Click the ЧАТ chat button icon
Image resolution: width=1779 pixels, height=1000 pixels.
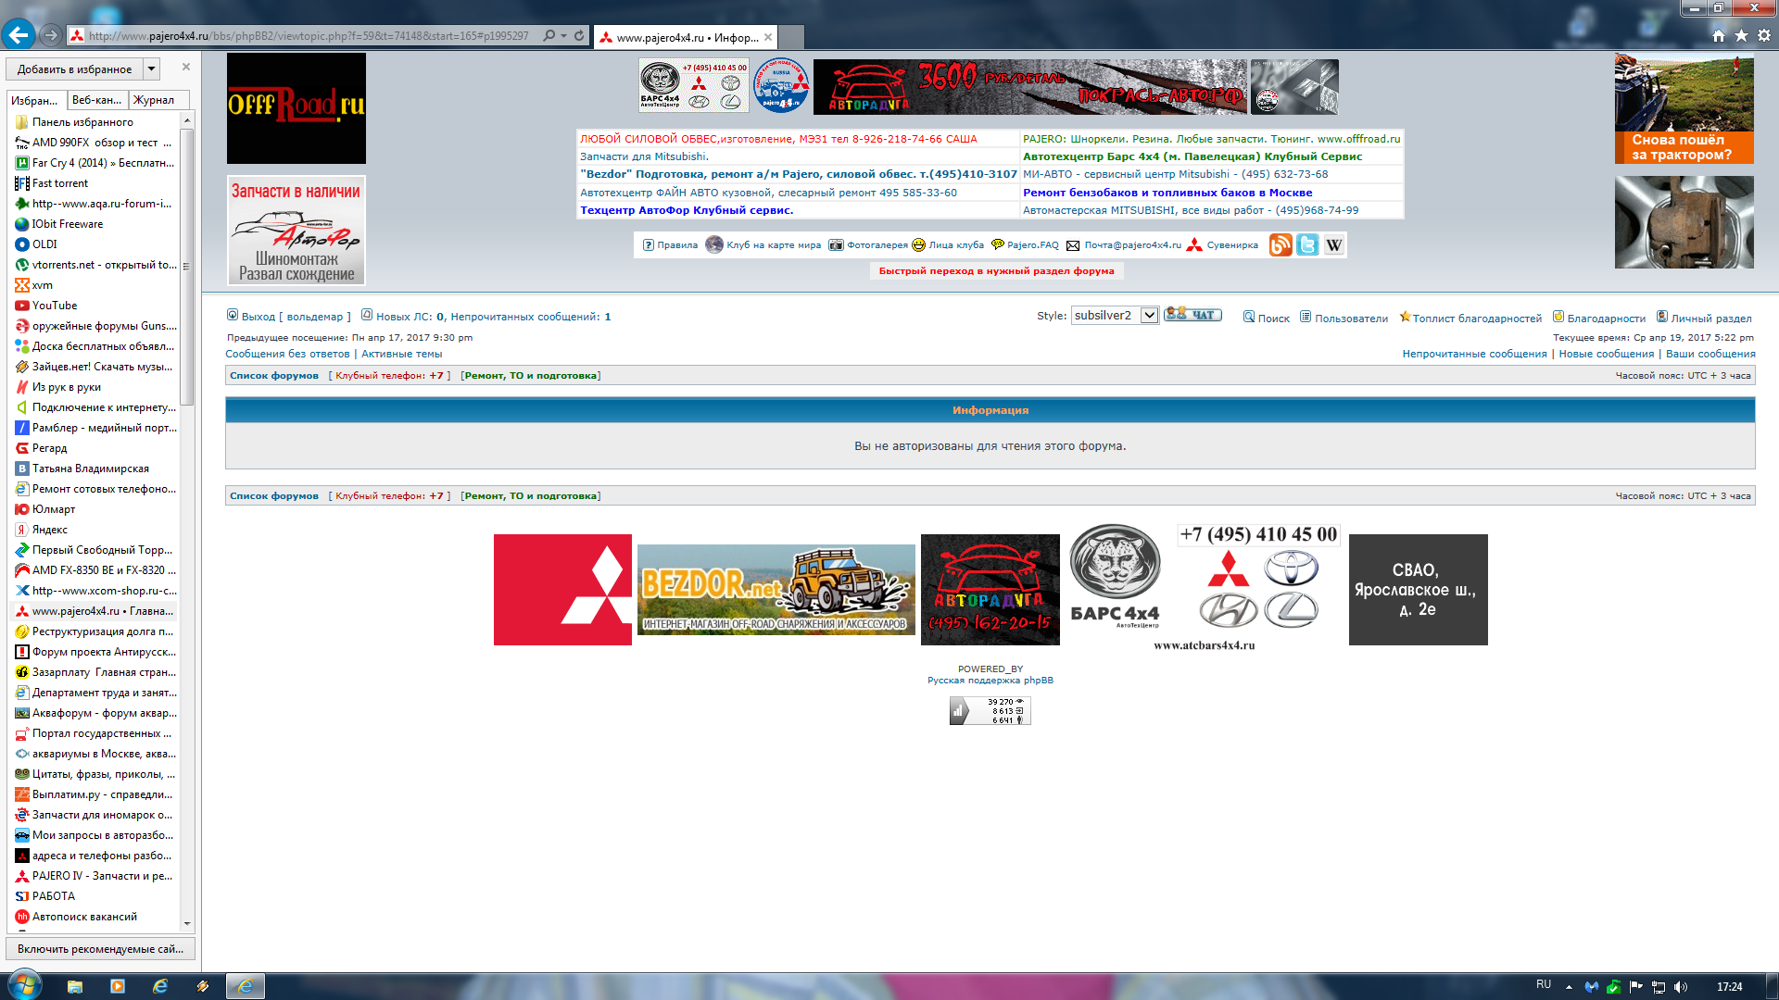click(1193, 315)
